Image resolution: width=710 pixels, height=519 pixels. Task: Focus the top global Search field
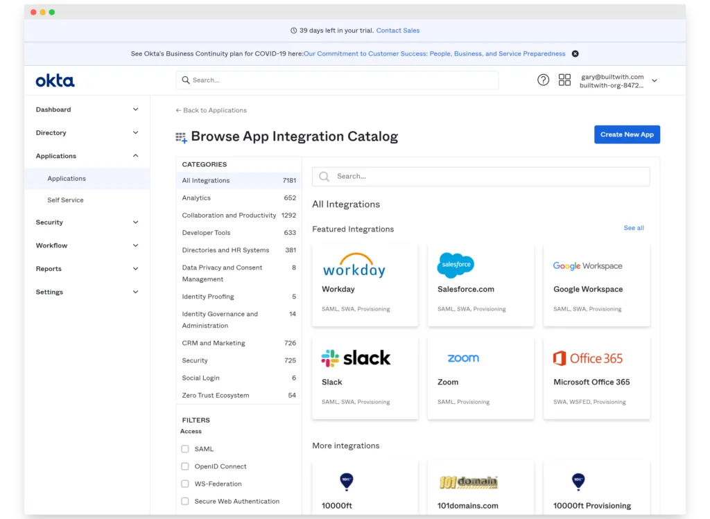pyautogui.click(x=338, y=80)
